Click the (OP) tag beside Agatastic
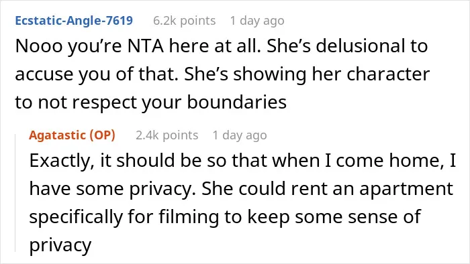470x264 pixels. (x=102, y=135)
